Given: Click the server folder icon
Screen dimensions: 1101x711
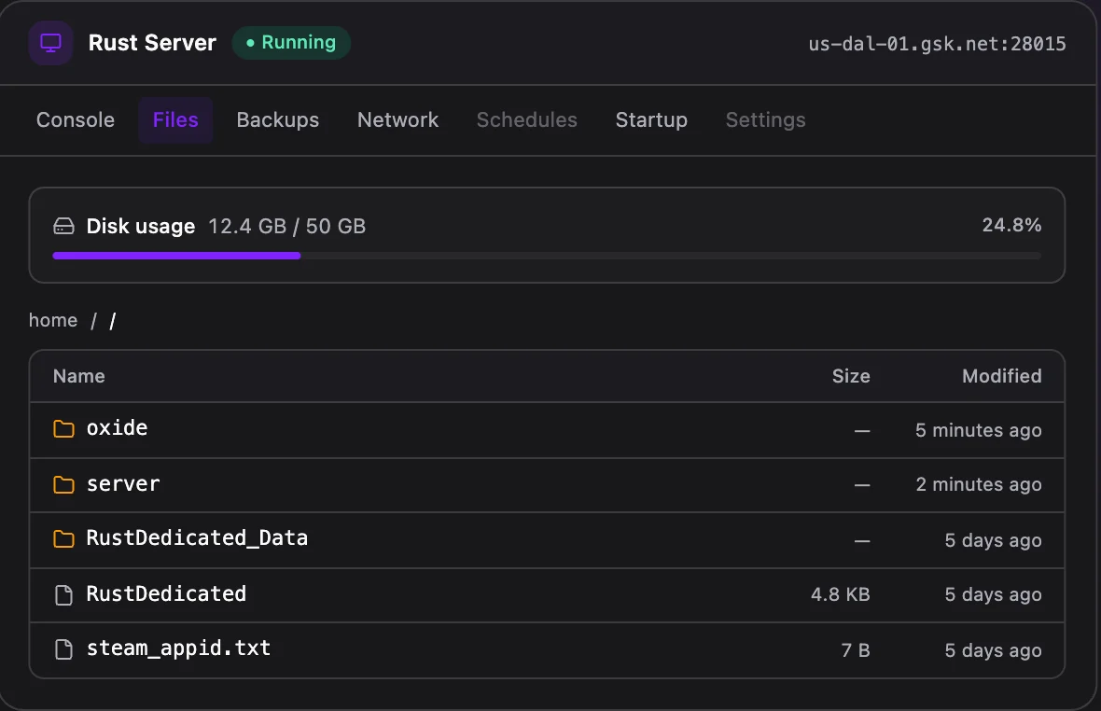Looking at the screenshot, I should click(x=63, y=484).
